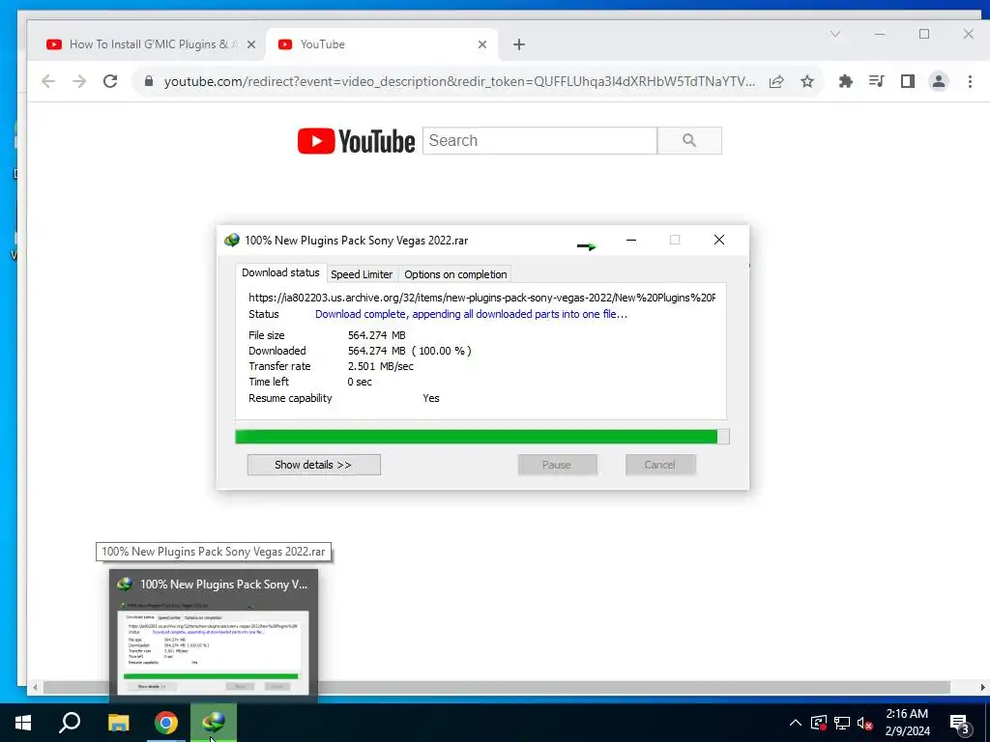Viewport: 990px width, 742px height.
Task: Switch to the Speed Limiter tab
Action: [362, 274]
